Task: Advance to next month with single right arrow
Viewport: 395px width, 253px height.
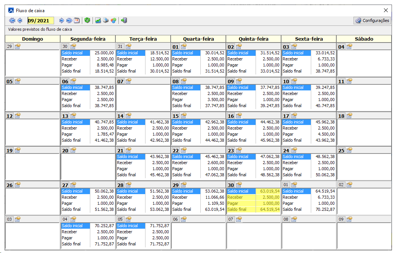Action: (x=61, y=21)
